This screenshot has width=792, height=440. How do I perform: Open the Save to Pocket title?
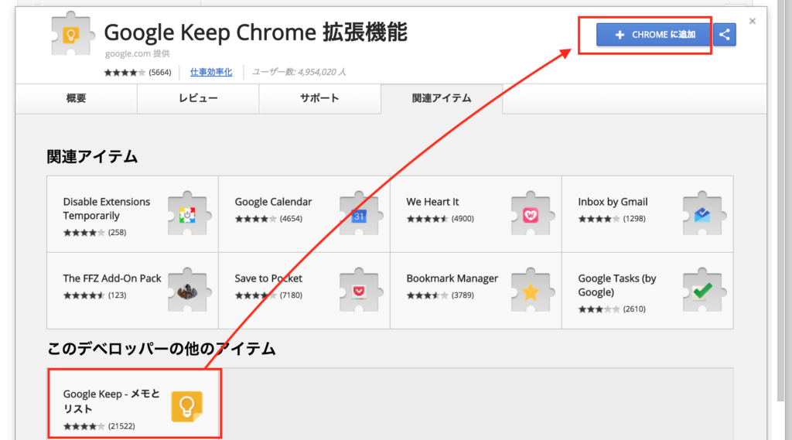pyautogui.click(x=268, y=278)
